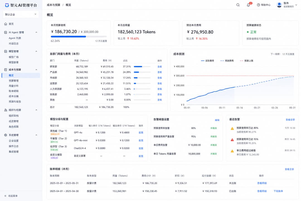Collapse the 模型管理 menu chevron
301x201 pixels.
pos(36,51)
